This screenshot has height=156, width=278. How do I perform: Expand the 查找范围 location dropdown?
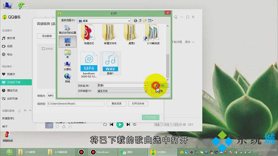[129, 21]
